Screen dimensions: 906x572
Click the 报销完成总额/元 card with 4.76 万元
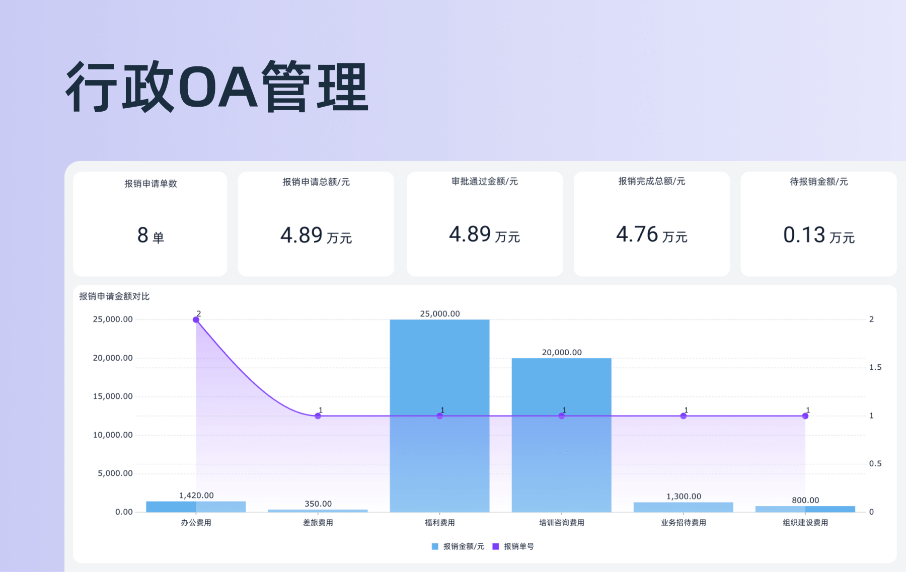651,224
